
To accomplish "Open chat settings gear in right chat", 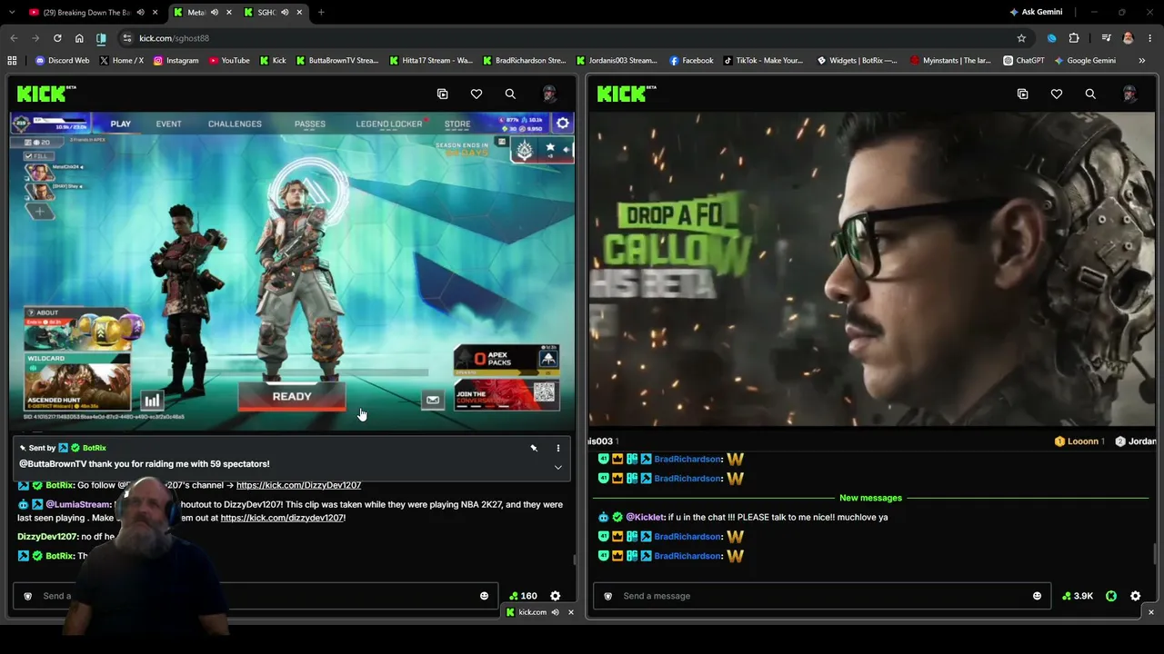I will [1135, 596].
